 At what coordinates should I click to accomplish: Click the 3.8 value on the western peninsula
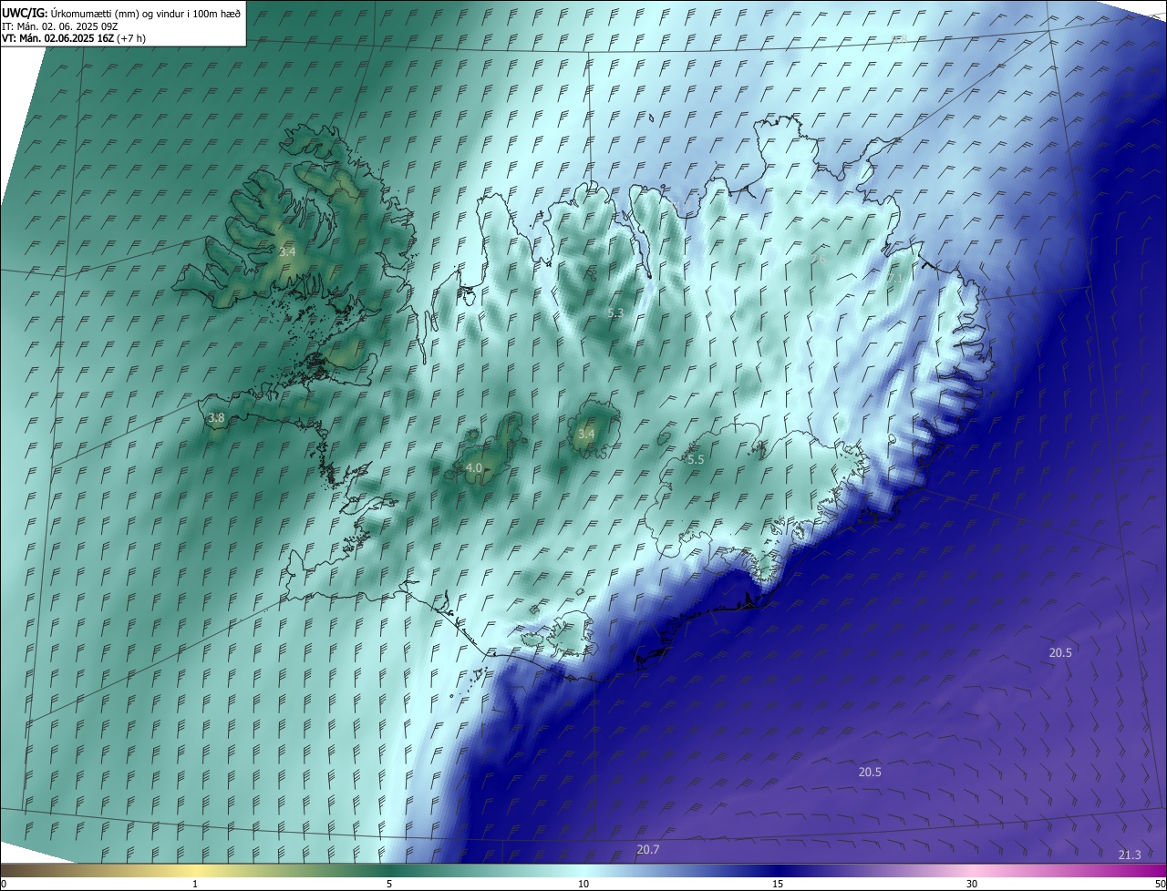(216, 418)
